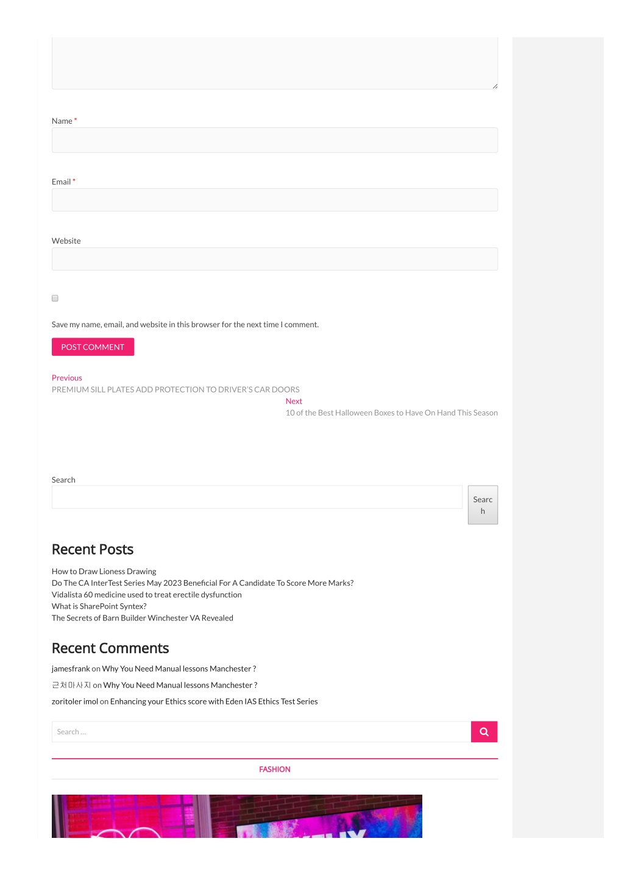
Task: Click into the Website text field
Action: pyautogui.click(x=275, y=259)
